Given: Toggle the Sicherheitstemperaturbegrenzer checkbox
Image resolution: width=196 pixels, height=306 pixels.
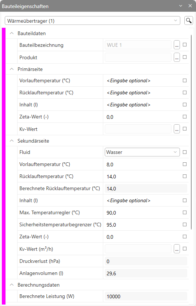Looking at the screenshot, I should point(185,224).
